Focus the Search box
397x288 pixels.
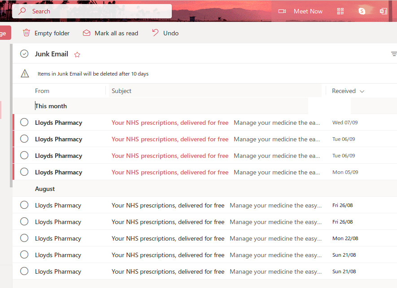(x=92, y=11)
